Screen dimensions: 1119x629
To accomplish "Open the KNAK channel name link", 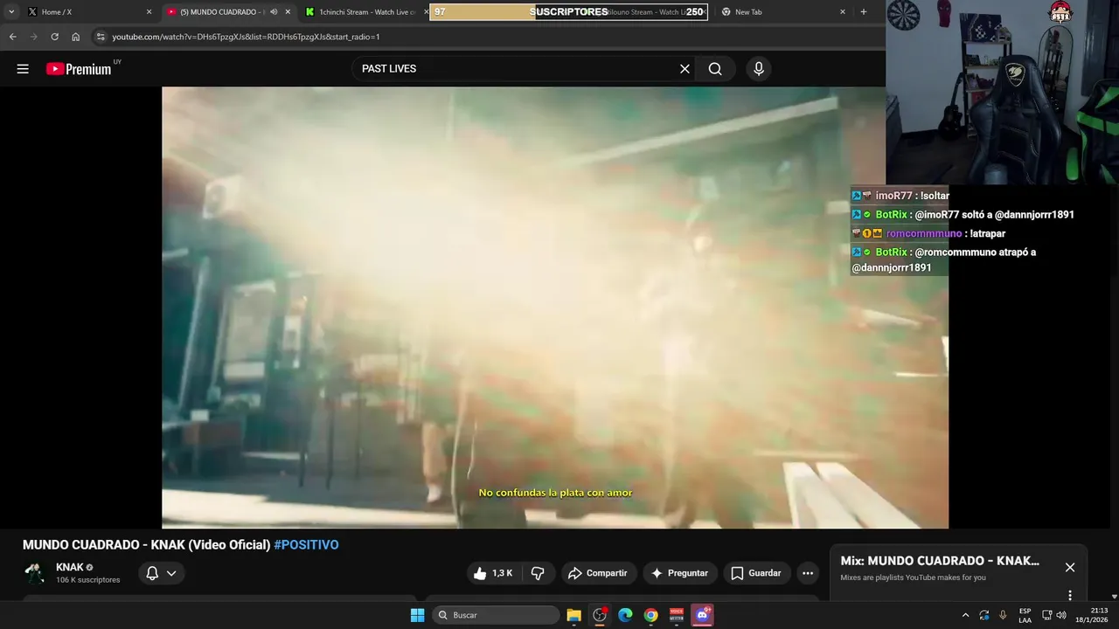I will click(69, 567).
